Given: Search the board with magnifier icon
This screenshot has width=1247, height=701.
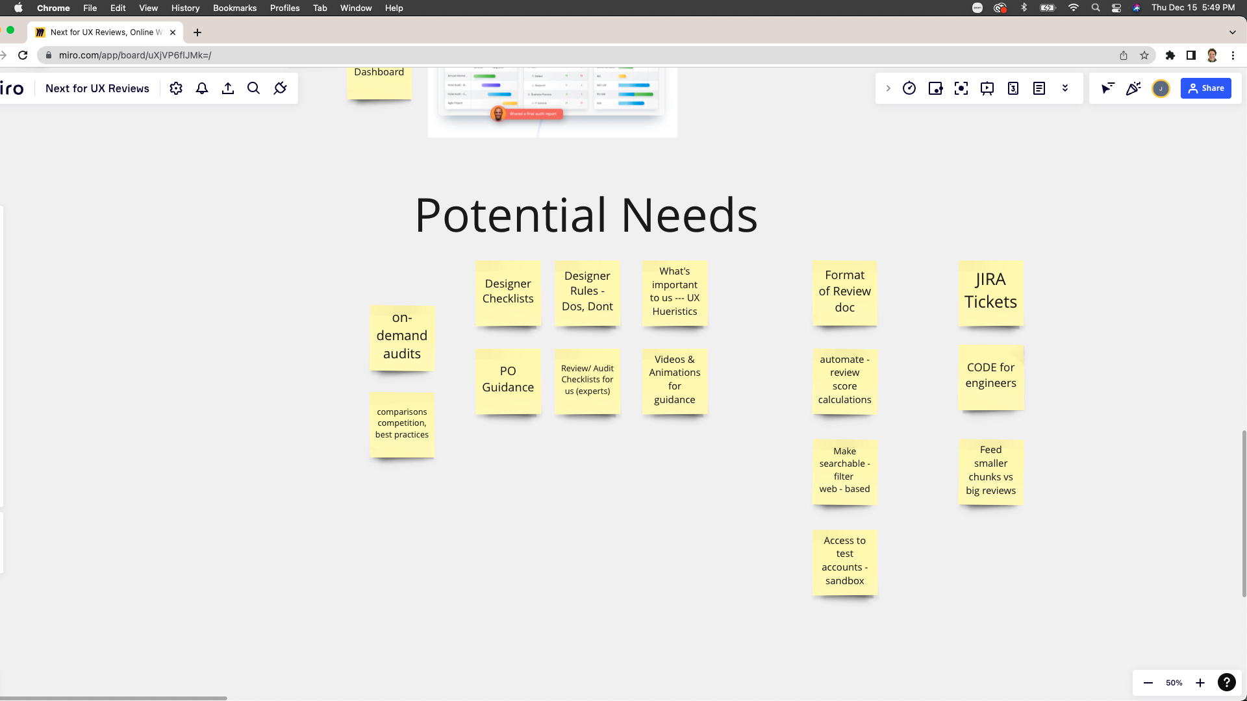Looking at the screenshot, I should tap(254, 88).
